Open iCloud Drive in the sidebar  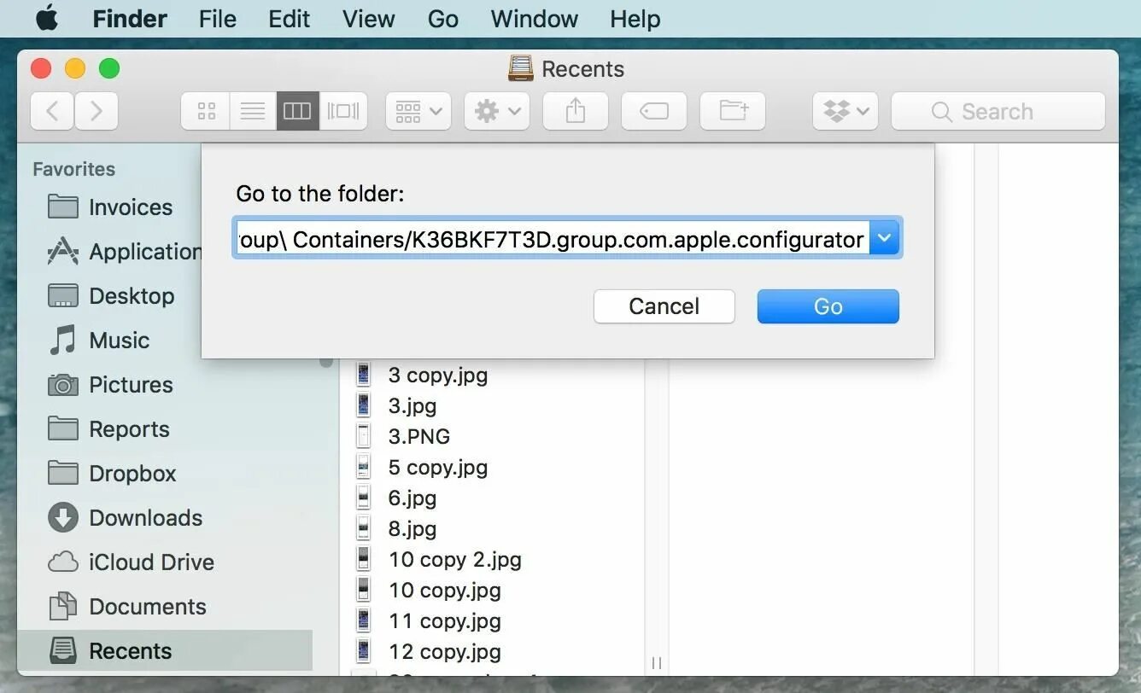tap(131, 562)
